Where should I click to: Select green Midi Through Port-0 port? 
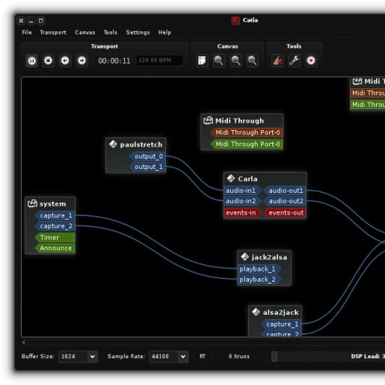point(247,144)
